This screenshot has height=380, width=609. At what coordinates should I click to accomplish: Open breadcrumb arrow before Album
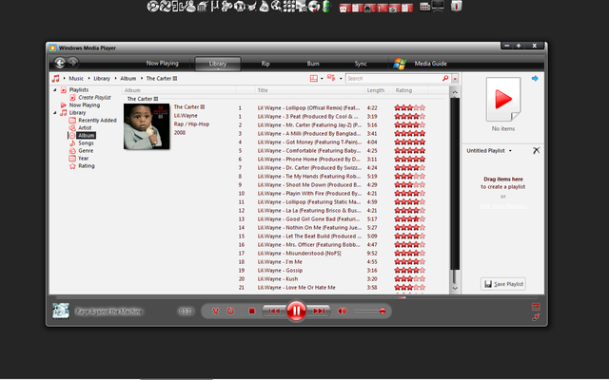click(116, 78)
